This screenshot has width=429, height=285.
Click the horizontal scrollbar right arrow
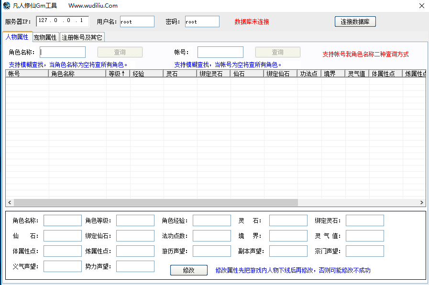pyautogui.click(x=422, y=202)
